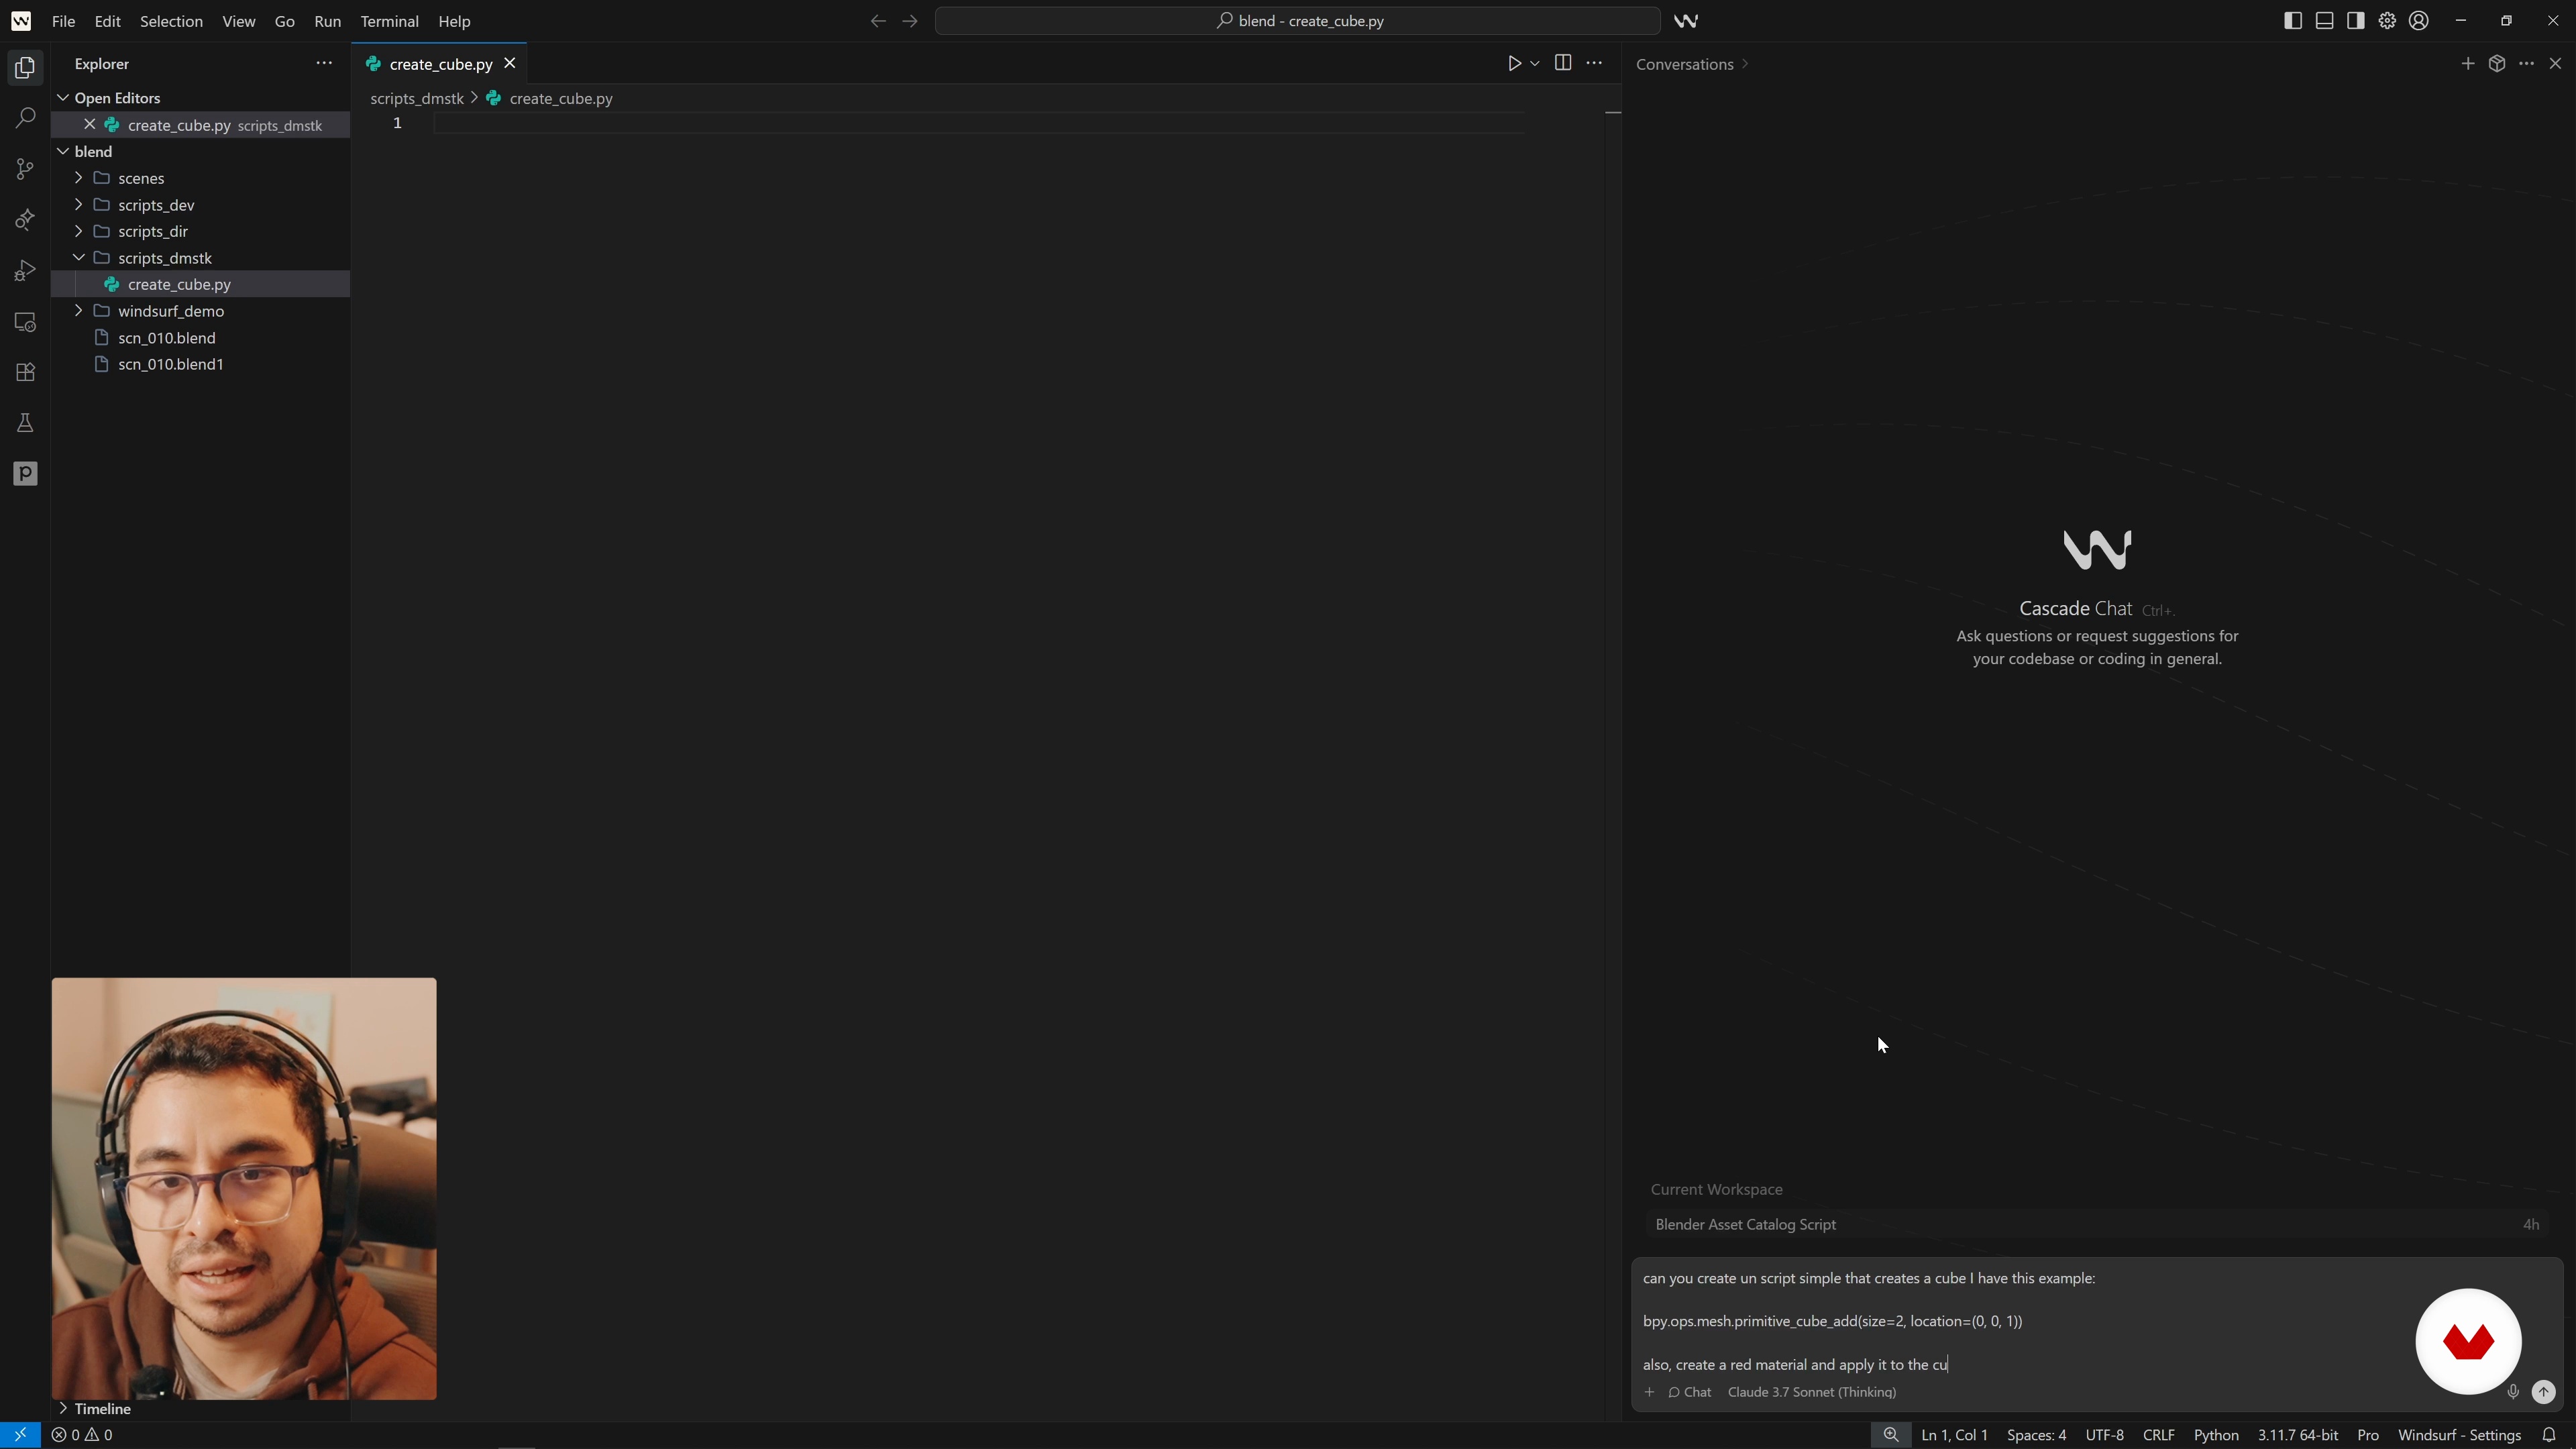This screenshot has height=1449, width=2576.
Task: Open the Search view in activity bar
Action: pos(25,118)
